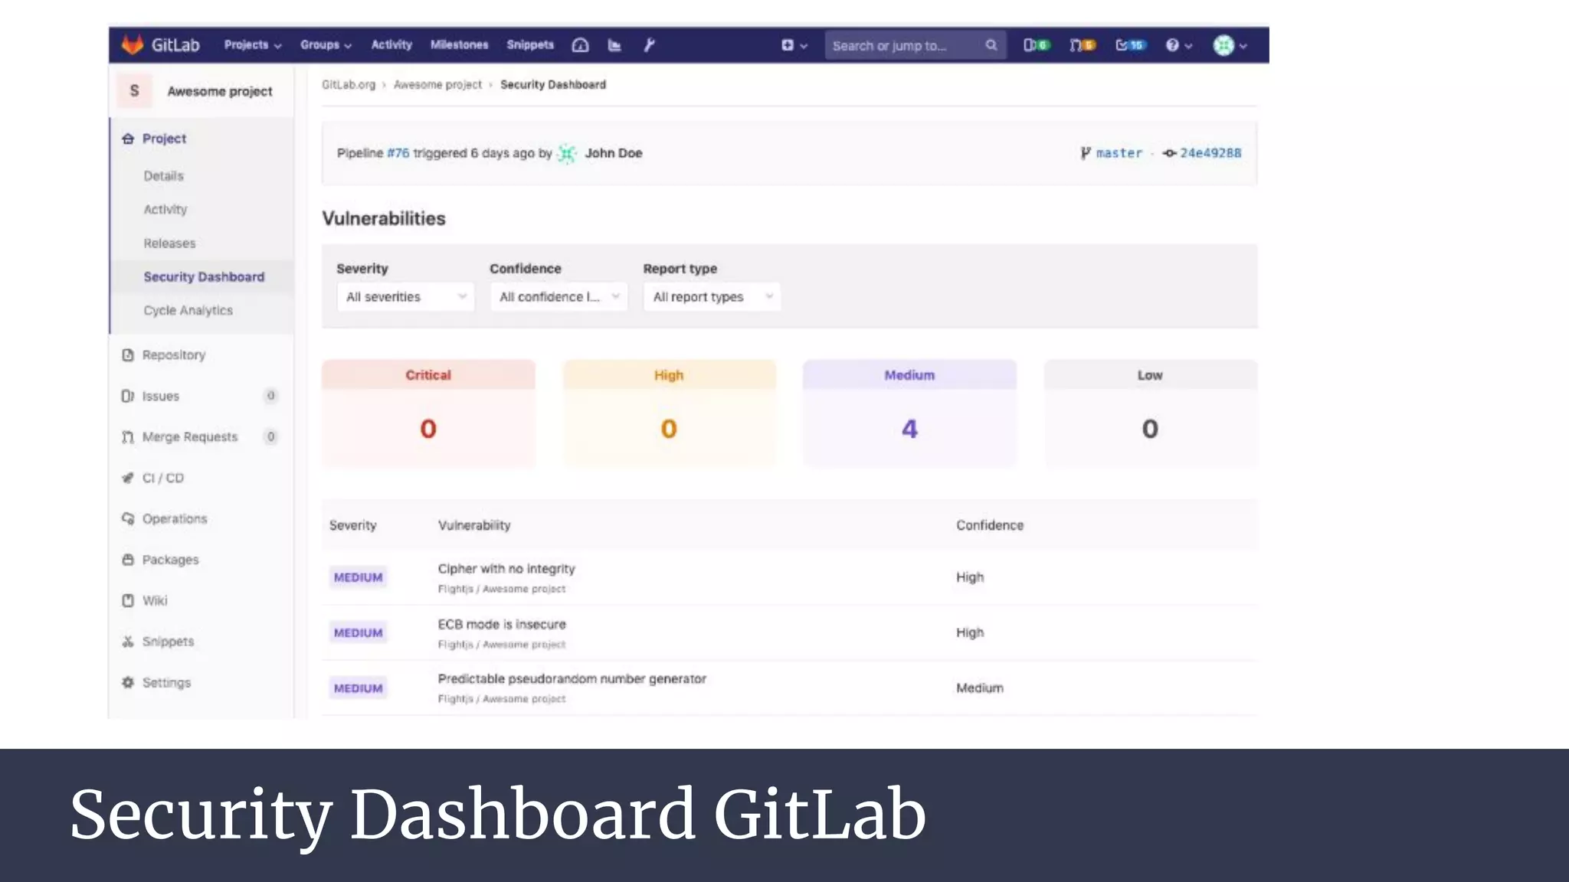This screenshot has width=1569, height=882.
Task: Open Activity under Project sidebar
Action: (x=165, y=210)
